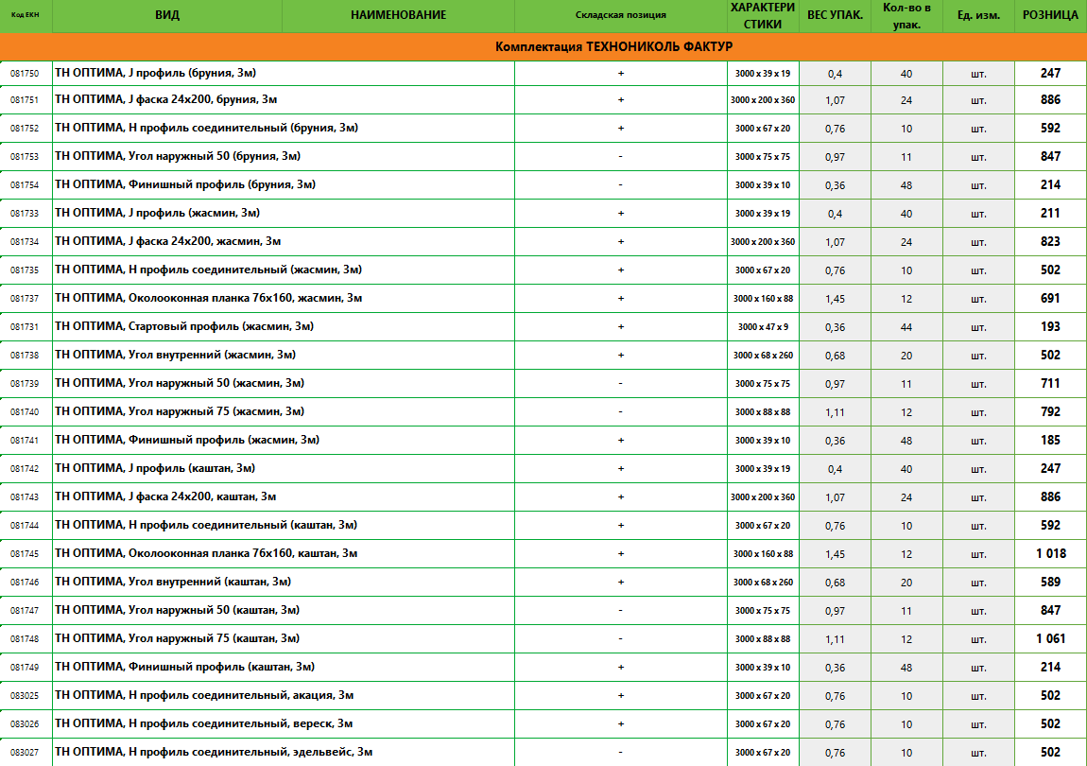Click the 'Код ЕКН' column header
Image resolution: width=1087 pixels, height=766 pixels.
25,14
